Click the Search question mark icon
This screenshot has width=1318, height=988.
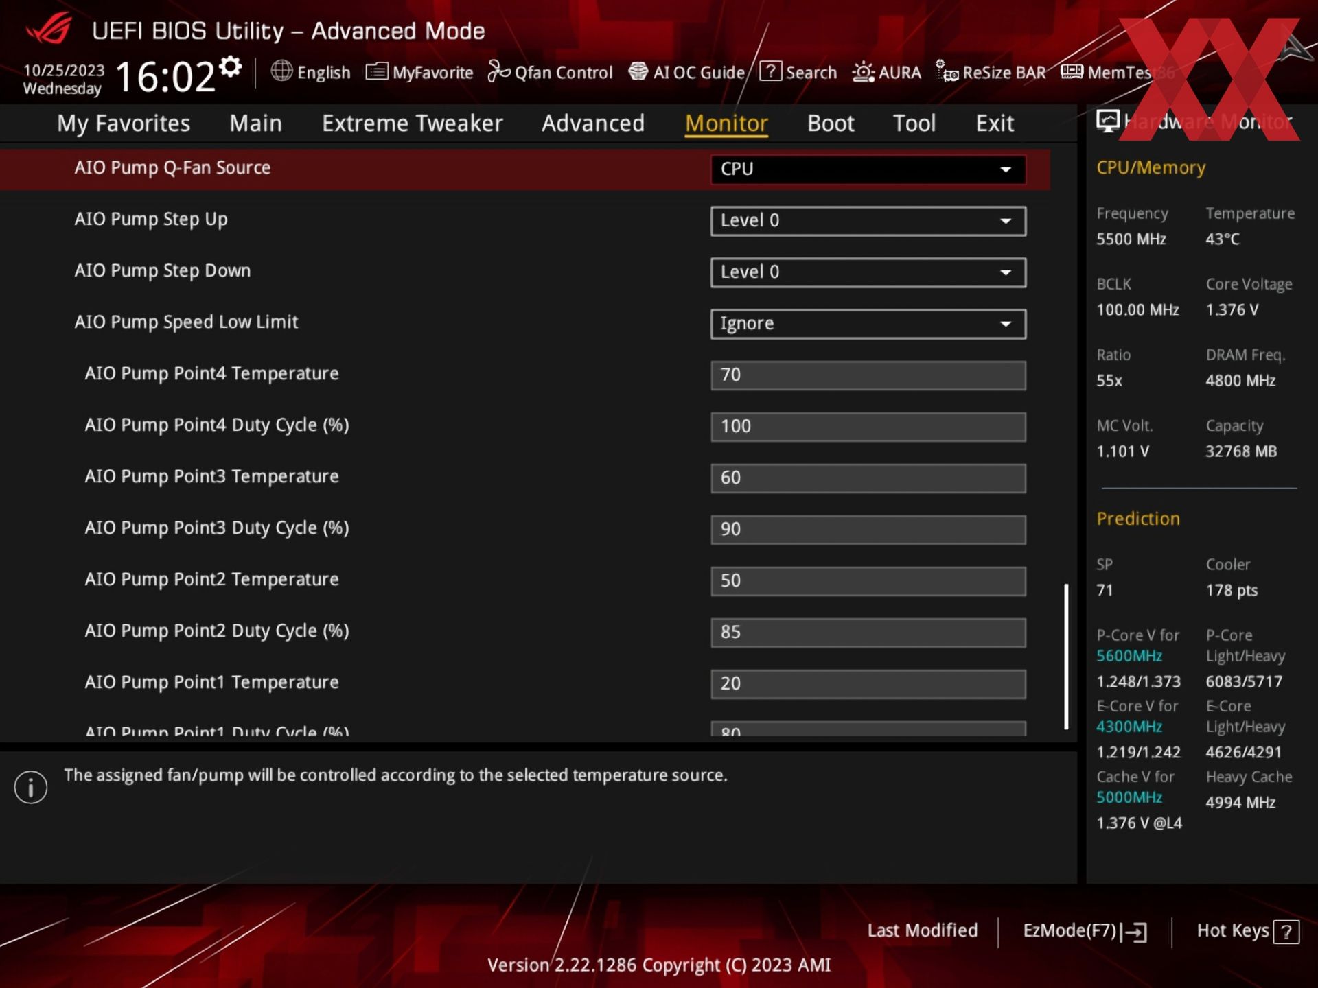coord(770,71)
